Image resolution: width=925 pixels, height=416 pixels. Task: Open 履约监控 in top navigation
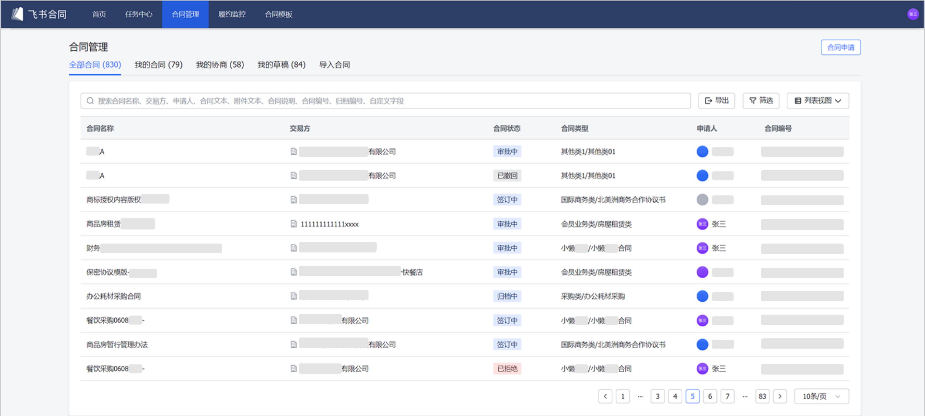click(232, 14)
